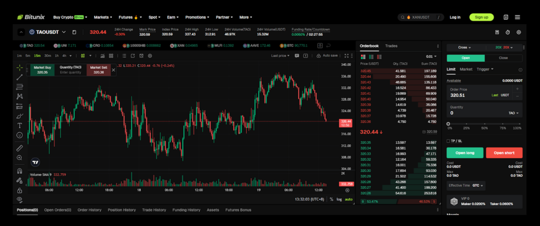Open the Fibonacci retracement tool
Viewport: 540px width, 226px height.
20,87
